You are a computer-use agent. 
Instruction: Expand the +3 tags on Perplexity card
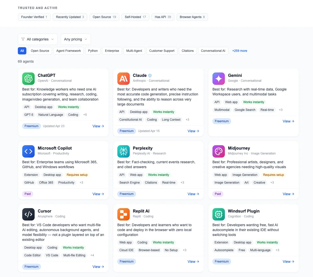coord(182,183)
